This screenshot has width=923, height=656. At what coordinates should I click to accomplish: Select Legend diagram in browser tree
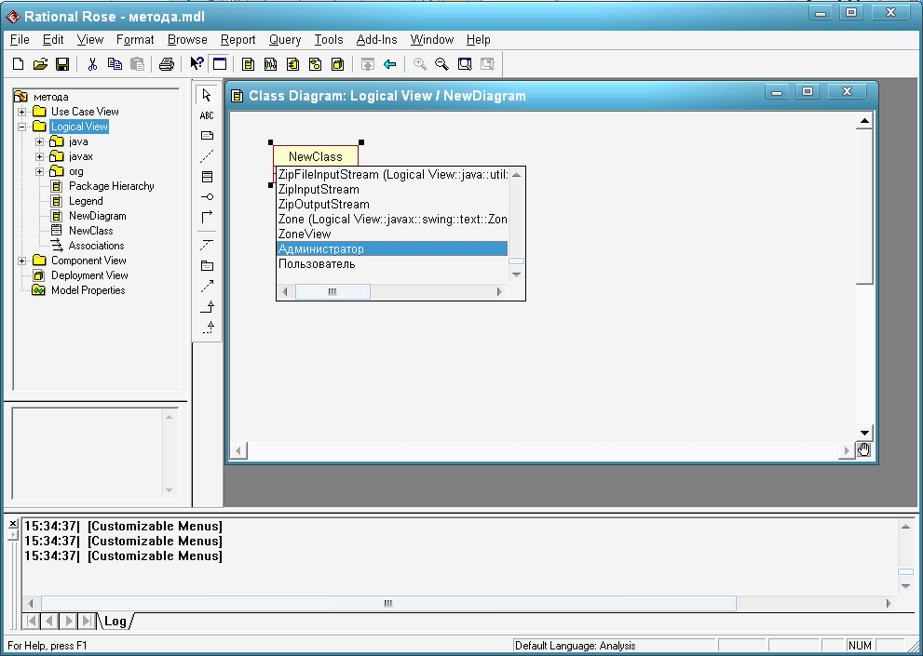click(86, 201)
